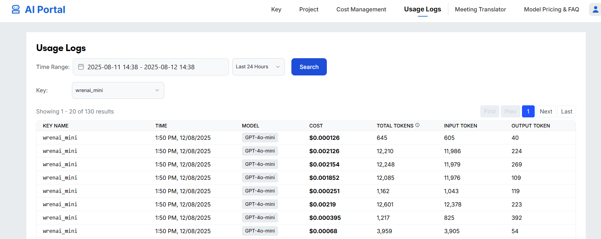The height and width of the screenshot is (239, 601).
Task: Open the user profile avatar icon
Action: (595, 9)
